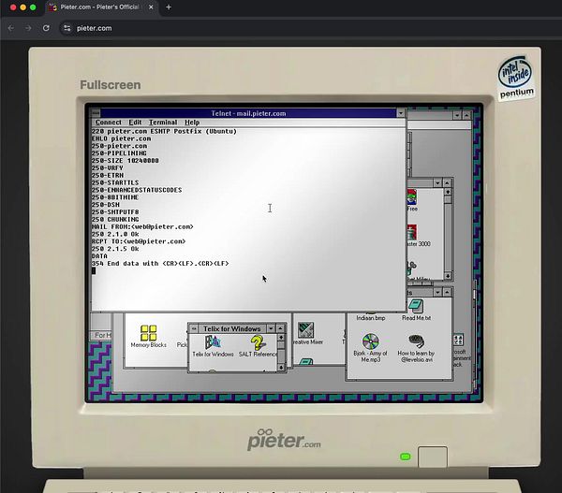Click the macOS green fullscreen button

(x=33, y=7)
